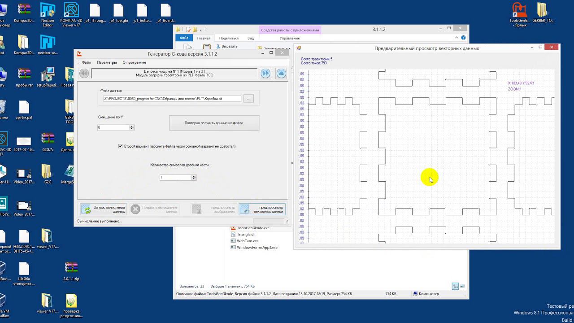Screen dimensions: 574x323
Task: Open the Explorer quick access toolbar dropdown
Action: coord(201,30)
